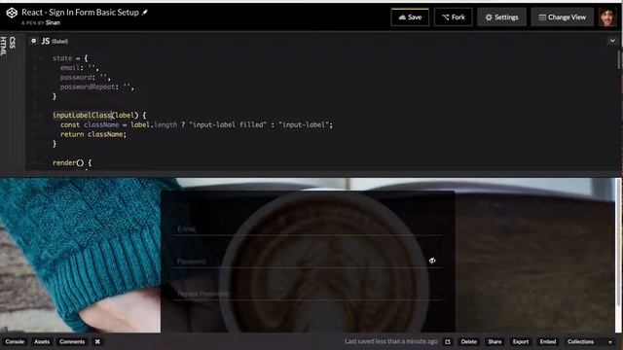Screen dimensions: 623x350
Task: Click the keyboard shortcuts command icon
Action: [97, 341]
